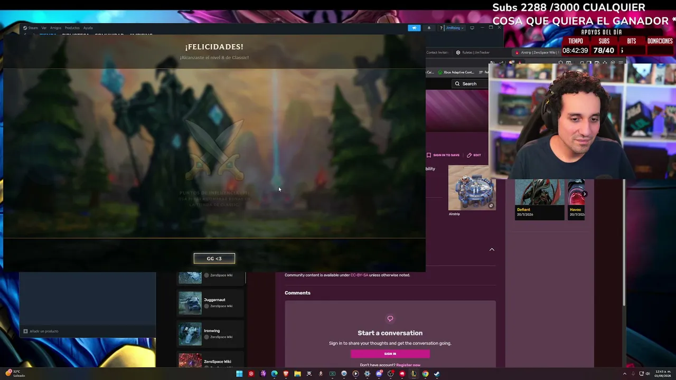Open Xbox Adaptive Cont... bookmark

[456, 72]
